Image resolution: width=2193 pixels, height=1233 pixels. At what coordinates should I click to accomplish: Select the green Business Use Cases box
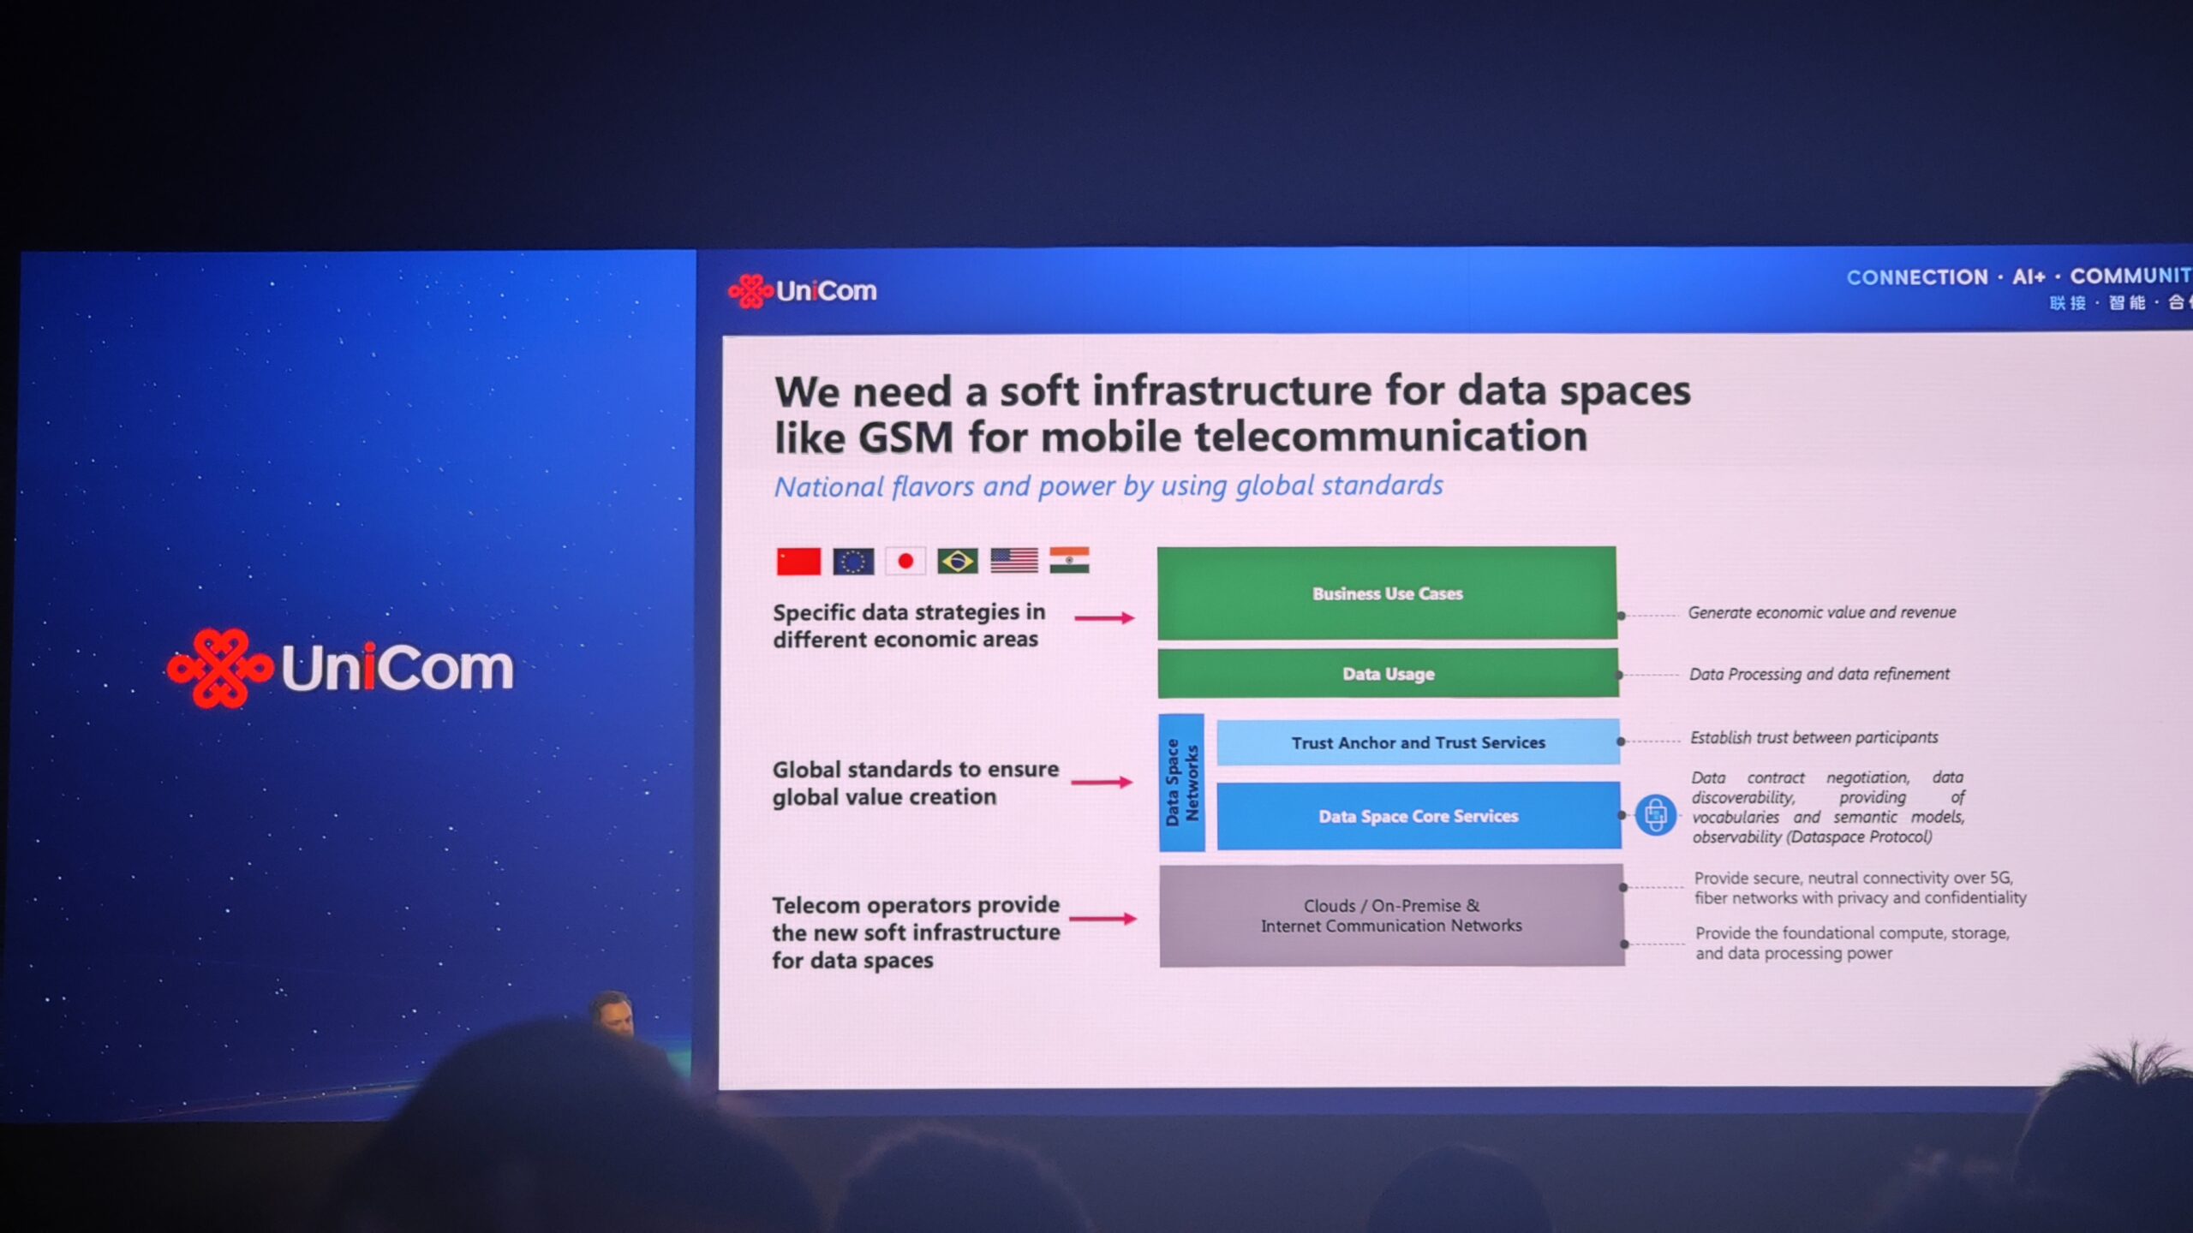pos(1387,593)
